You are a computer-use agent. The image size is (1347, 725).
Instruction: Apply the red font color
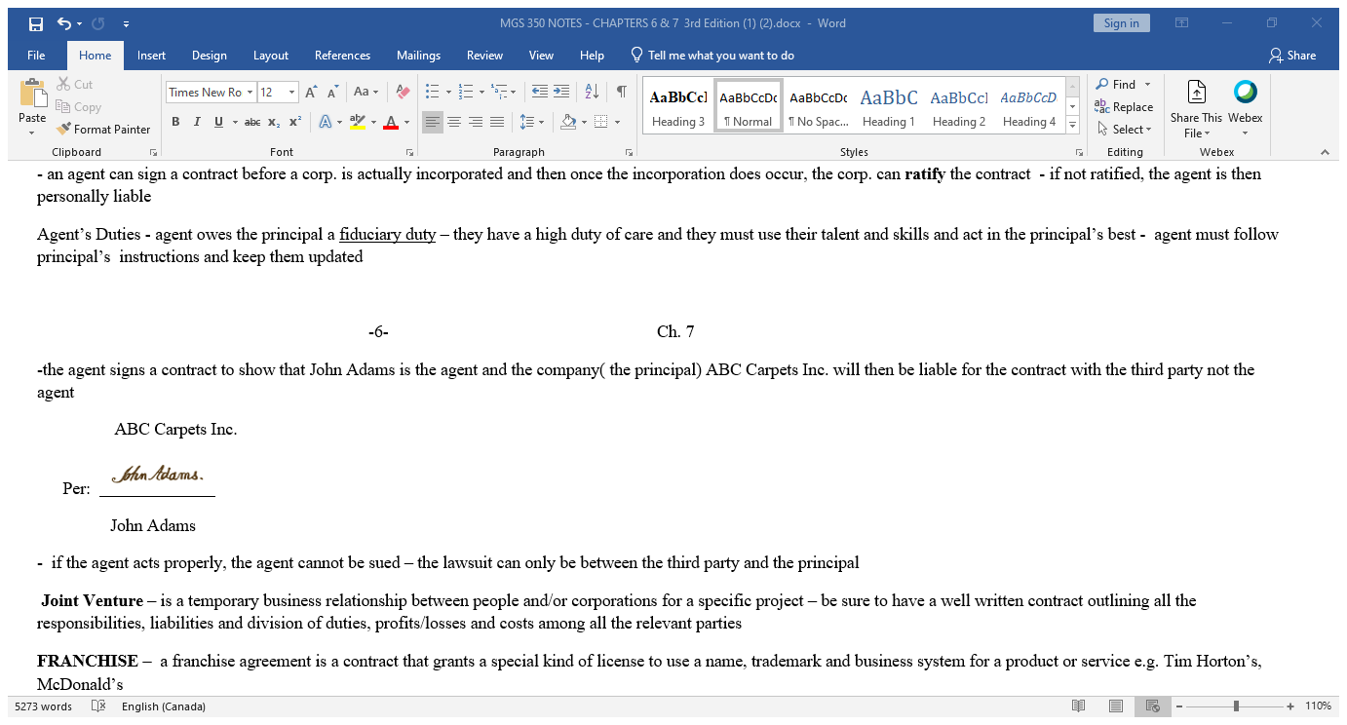(x=391, y=122)
